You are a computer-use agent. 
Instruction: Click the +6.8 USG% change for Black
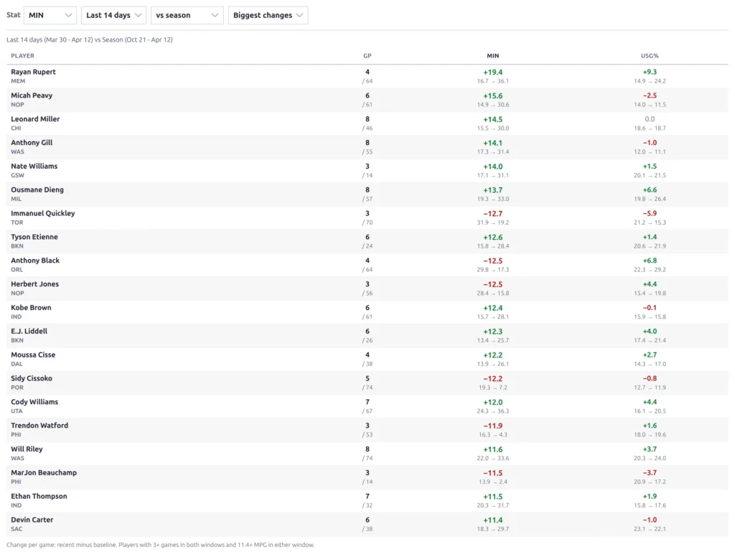[650, 261]
